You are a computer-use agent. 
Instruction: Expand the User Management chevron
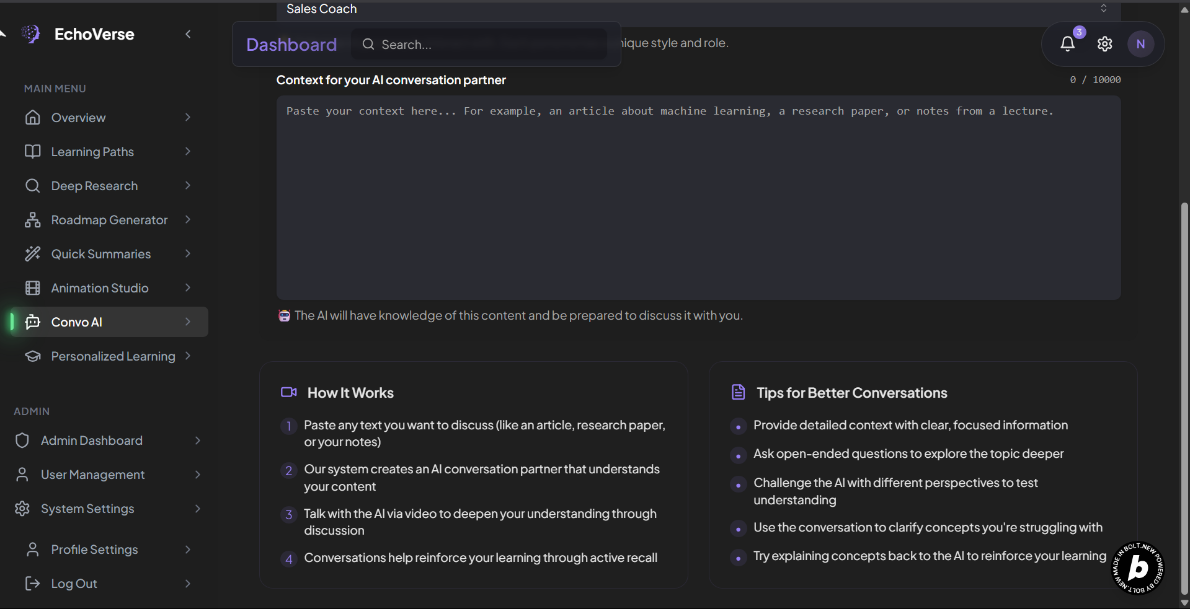pos(198,475)
